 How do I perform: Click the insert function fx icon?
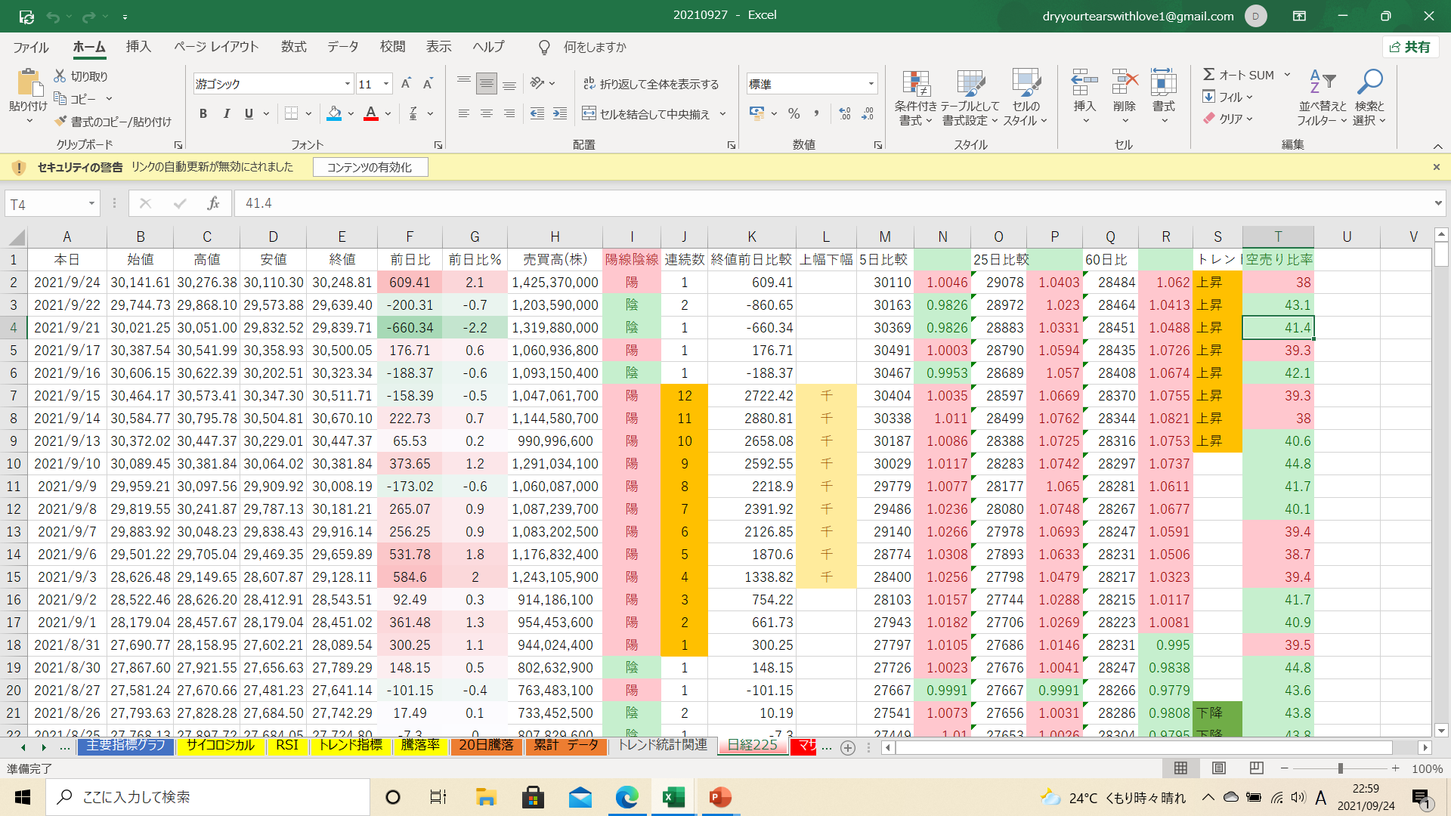[213, 203]
